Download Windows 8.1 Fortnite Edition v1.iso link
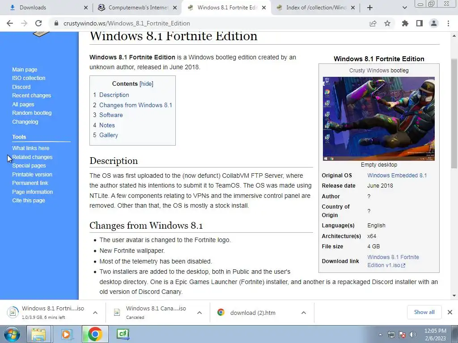Screen dimensions: 458x343 tap(393, 261)
